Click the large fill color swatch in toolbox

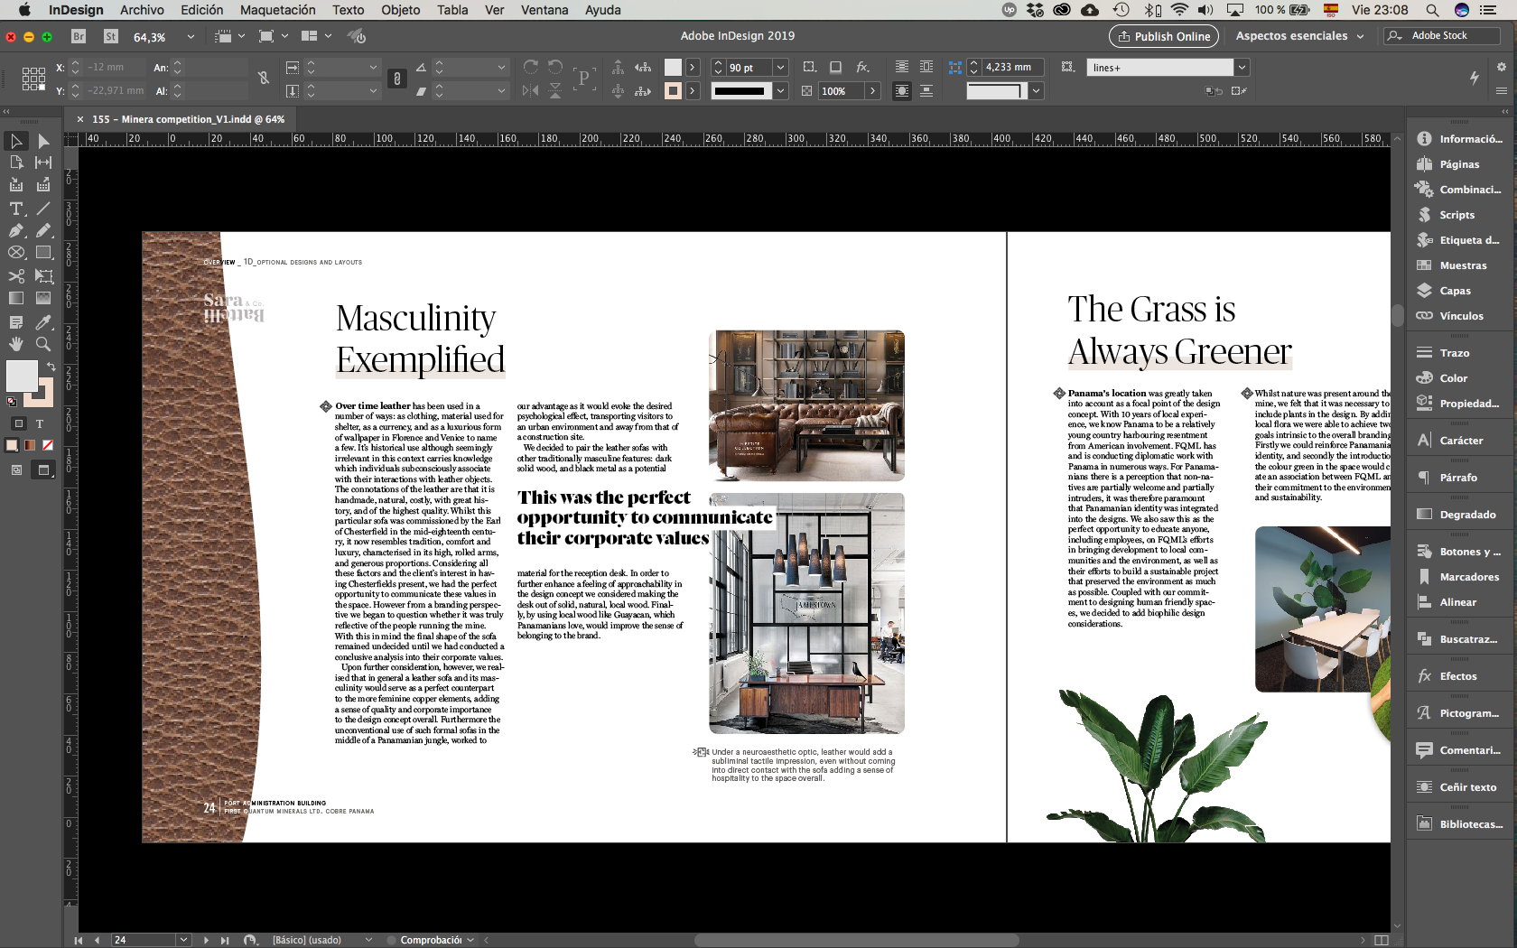click(x=22, y=376)
